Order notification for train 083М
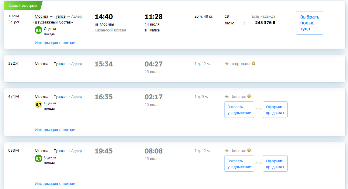The image size is (348, 189). point(239,163)
